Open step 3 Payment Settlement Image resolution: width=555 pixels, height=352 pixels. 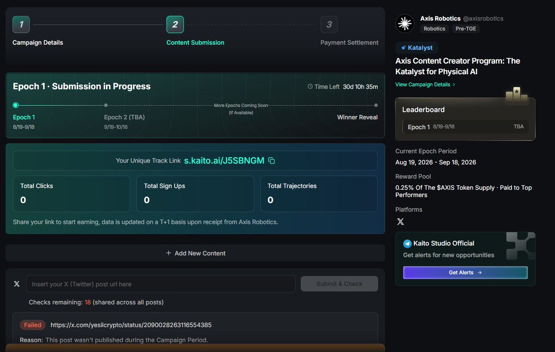pyautogui.click(x=329, y=24)
